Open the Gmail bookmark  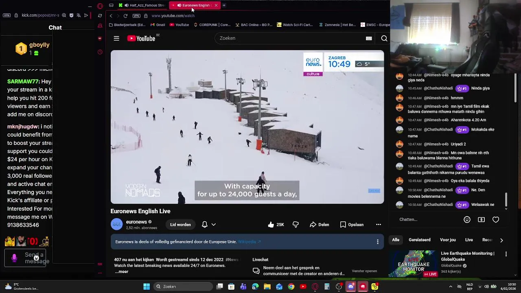(158, 25)
